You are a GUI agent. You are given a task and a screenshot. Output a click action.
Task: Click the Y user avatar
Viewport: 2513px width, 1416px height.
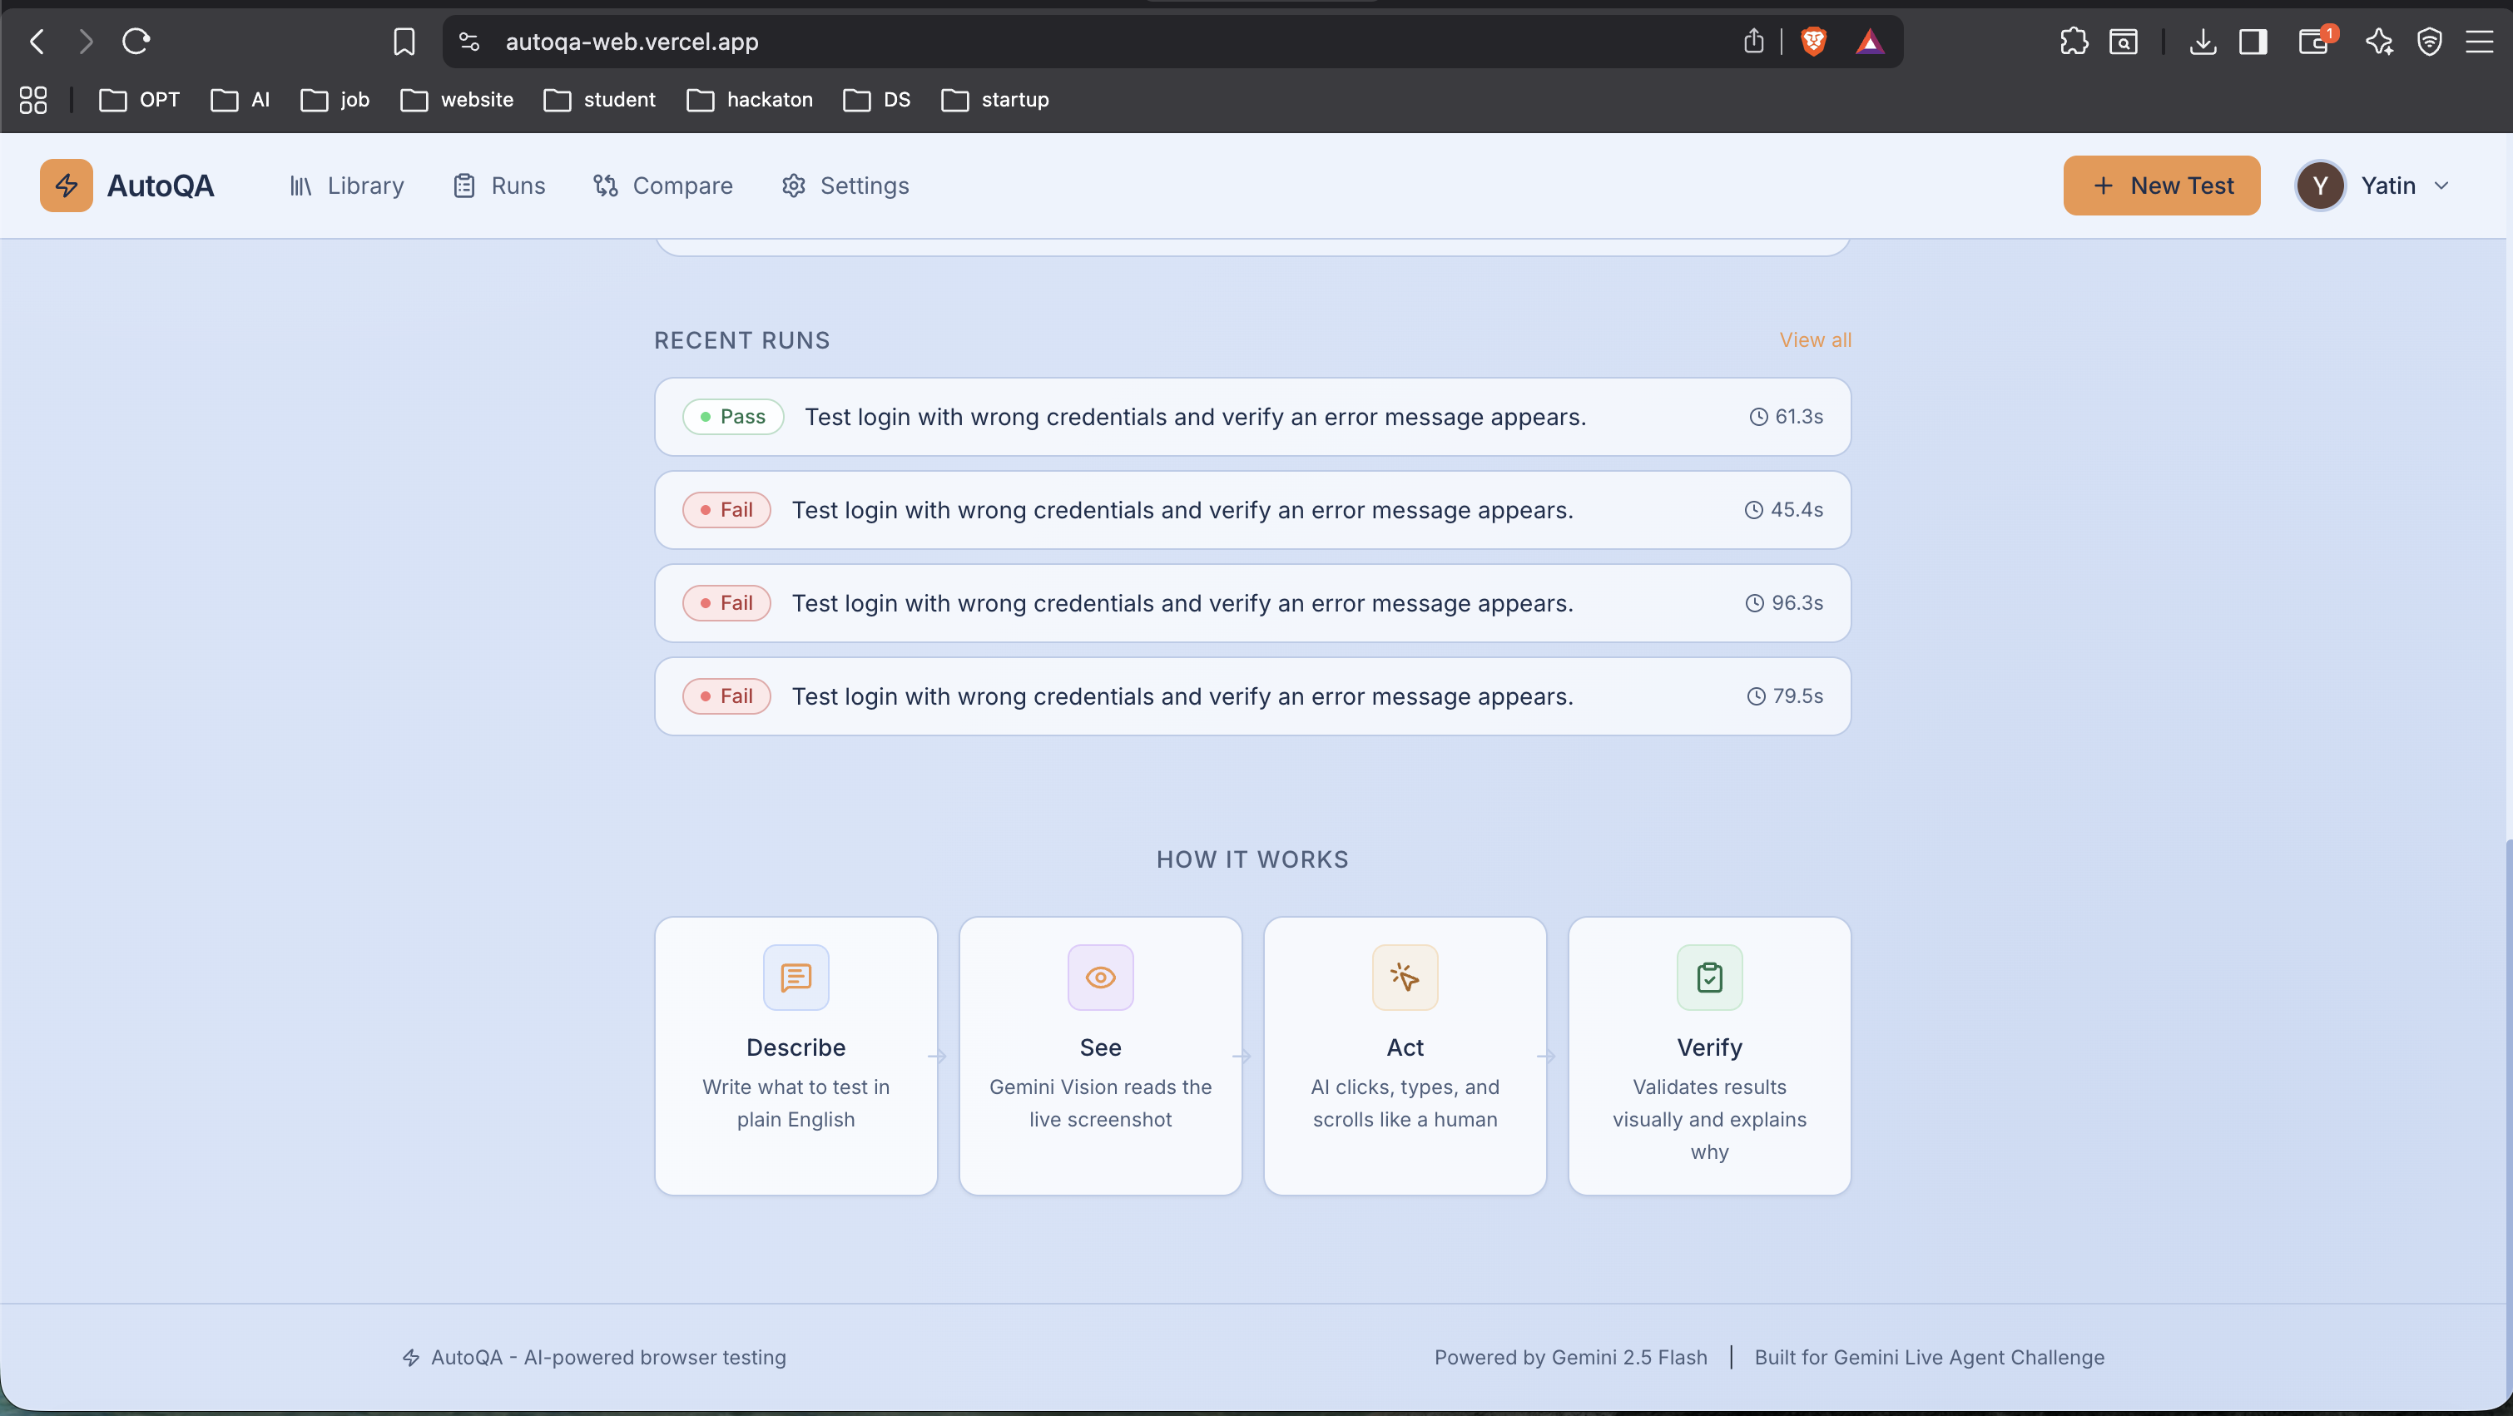click(2319, 186)
